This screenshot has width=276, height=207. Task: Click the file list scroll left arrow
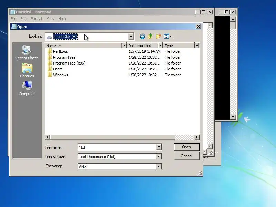pyautogui.click(x=47, y=137)
